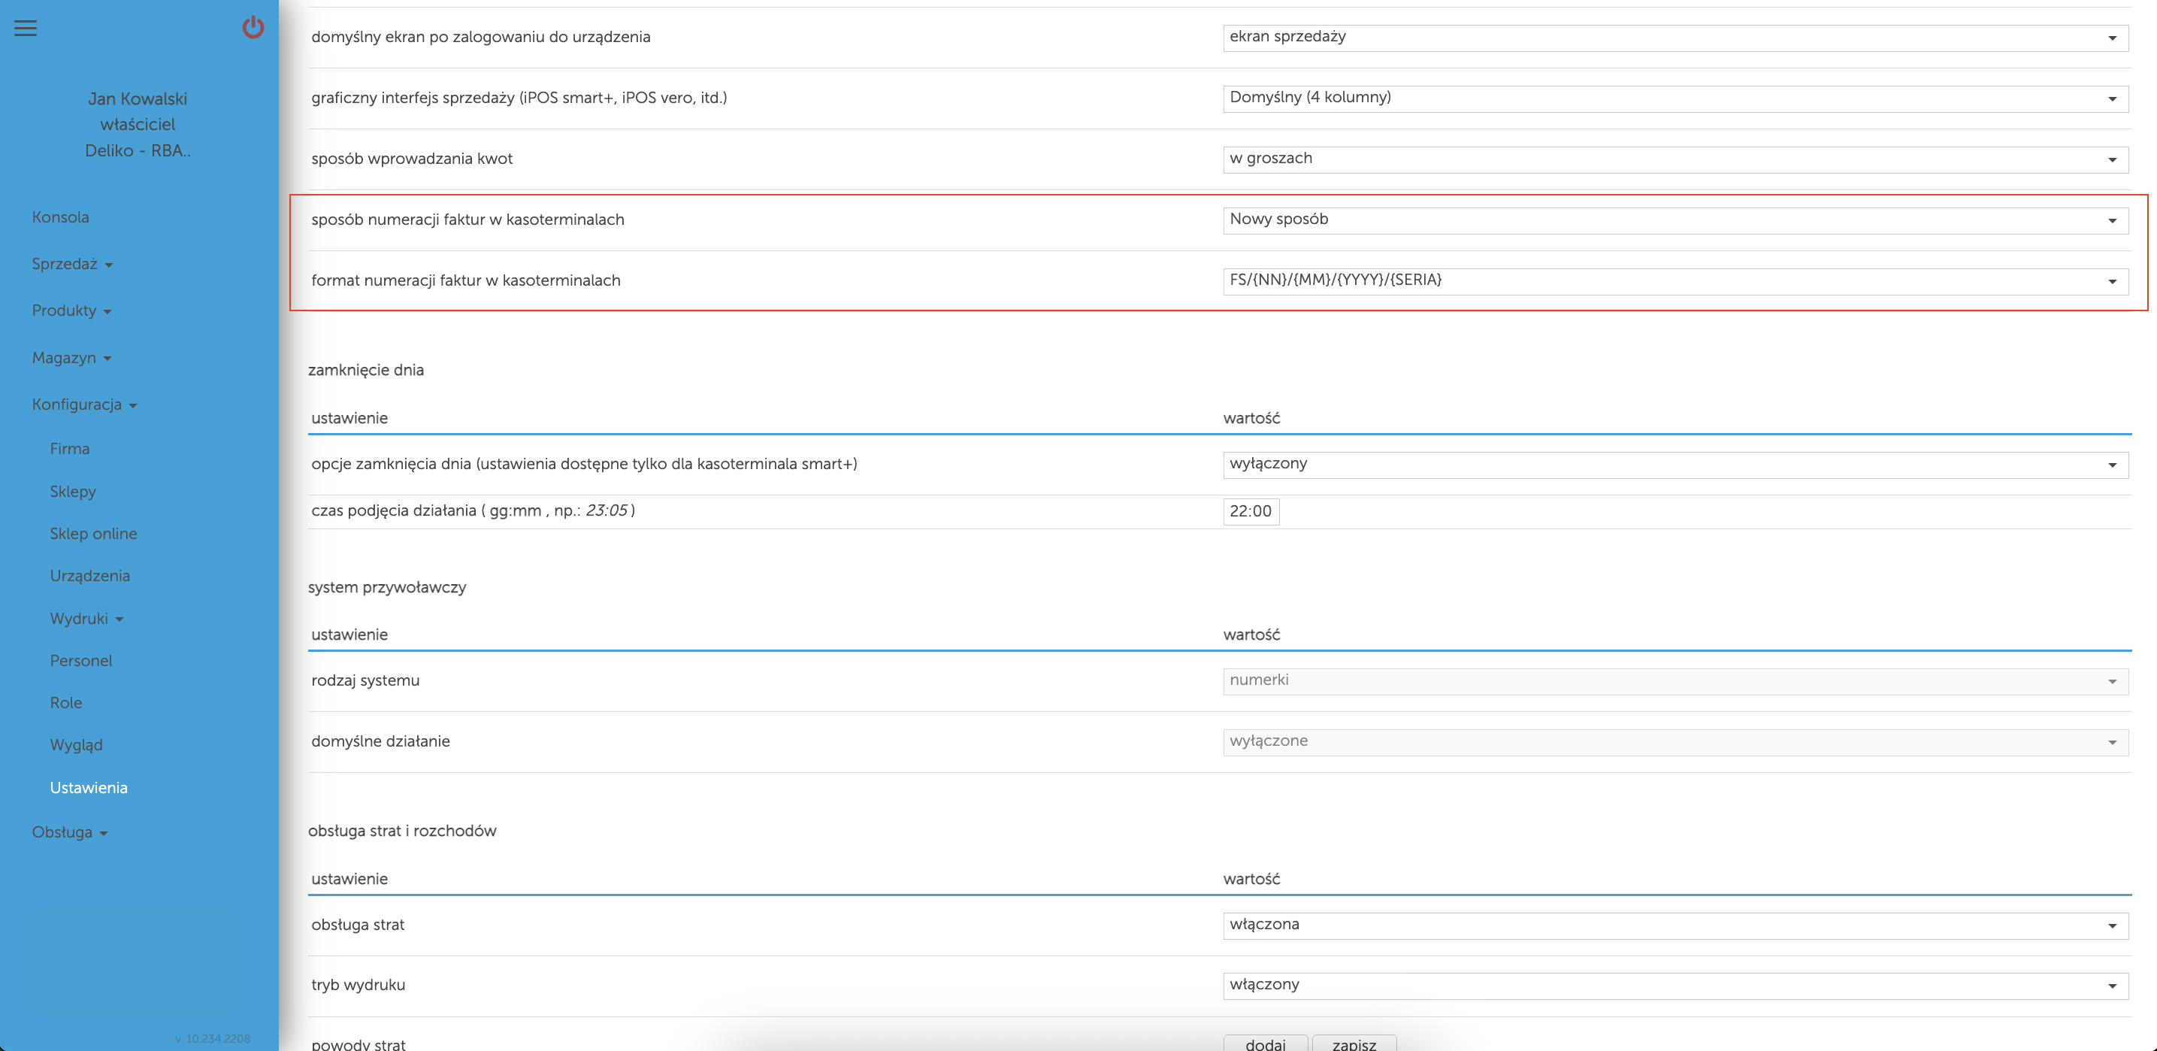Screen dimensions: 2157x1051
Task: Expand the Magazyn sidebar menu
Action: coord(71,358)
